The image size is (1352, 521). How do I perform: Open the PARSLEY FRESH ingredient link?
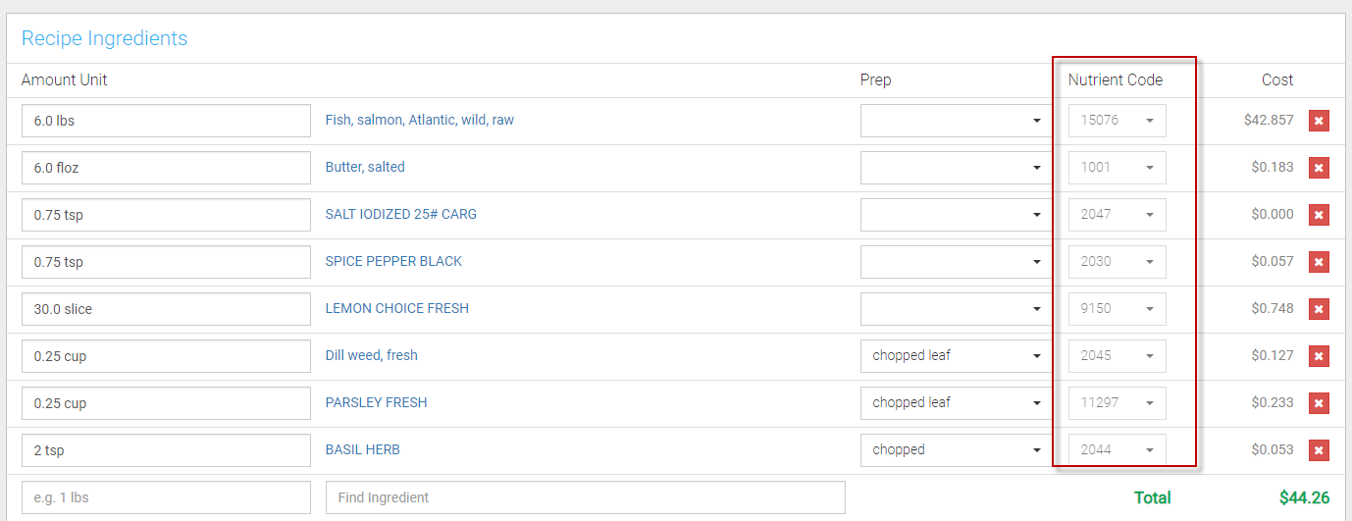tap(376, 402)
